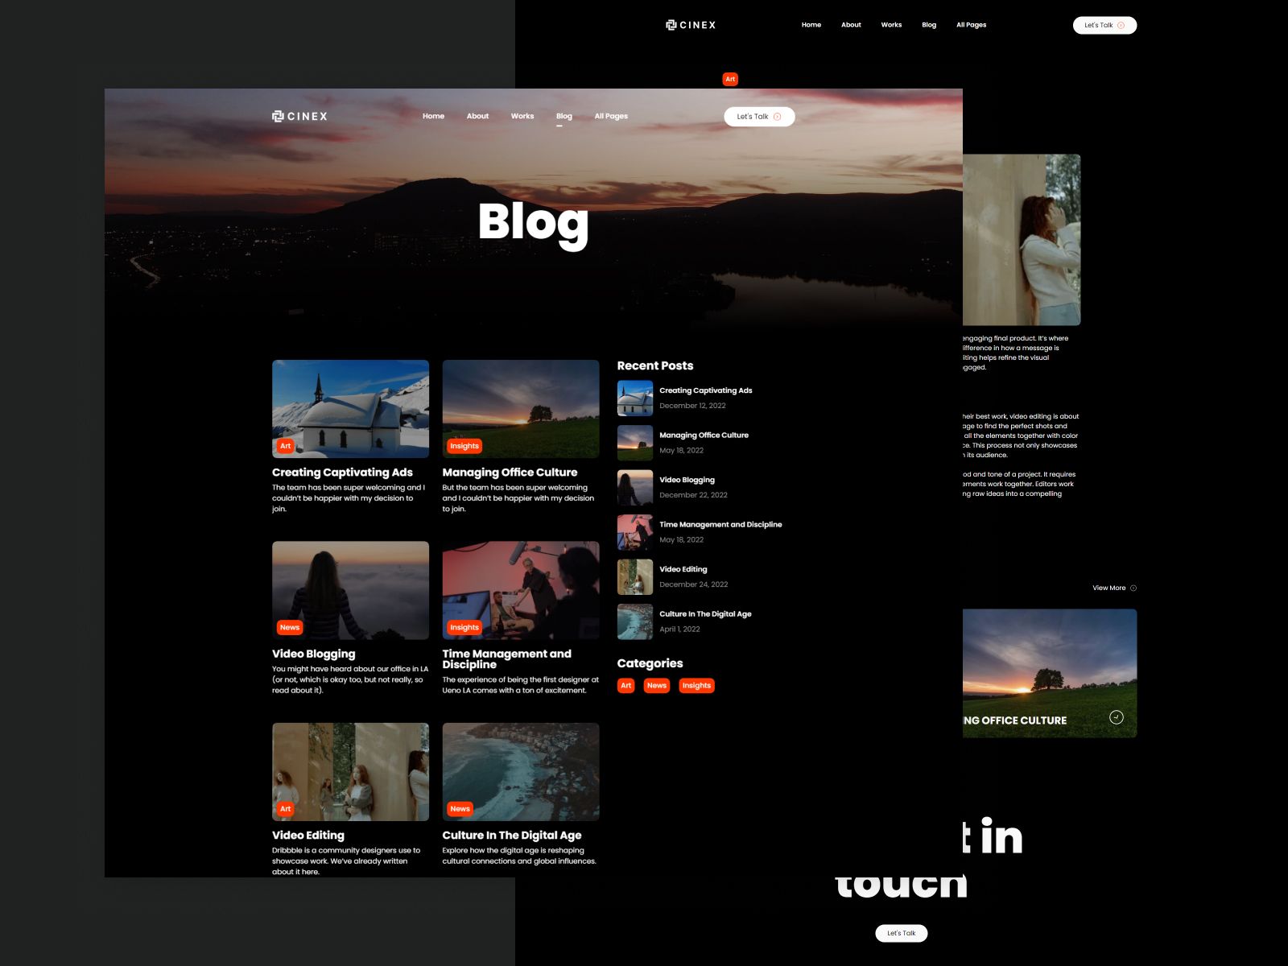This screenshot has height=966, width=1288.
Task: Go to Works in the front navigation
Action: click(522, 116)
